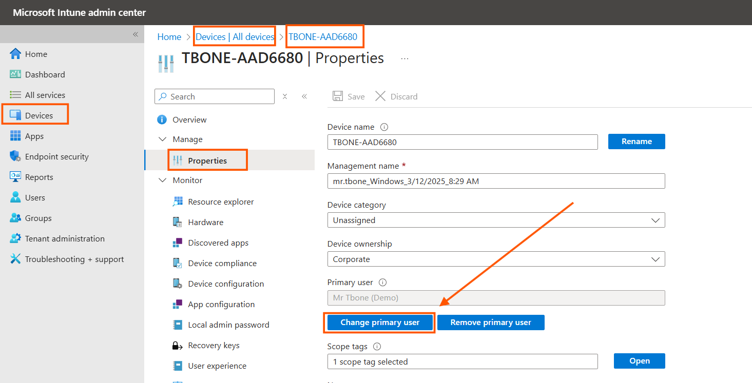This screenshot has width=752, height=383.
Task: Open User experience
Action: [x=217, y=366]
